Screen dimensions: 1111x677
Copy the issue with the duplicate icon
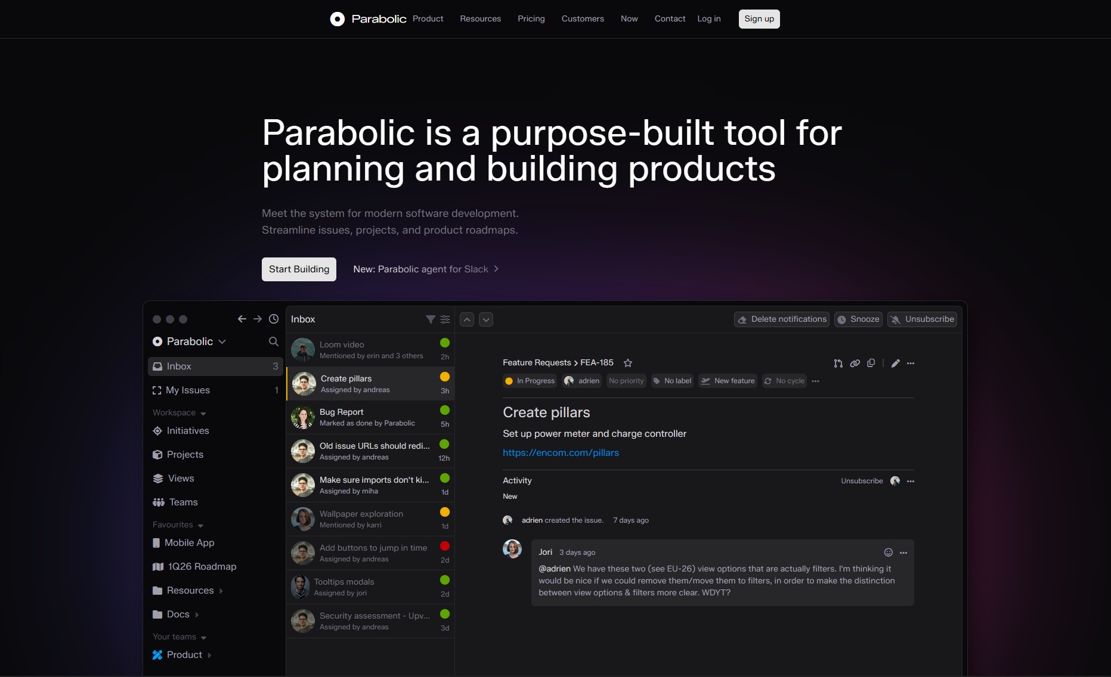871,363
